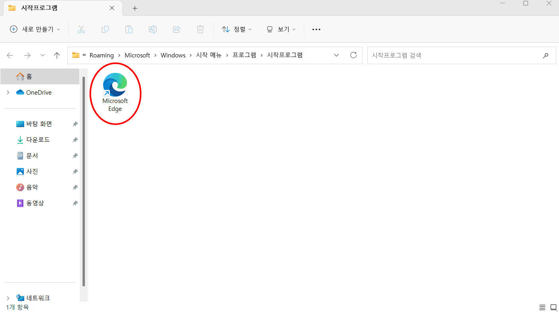Unpin 문서 using its pin icon
This screenshot has height=312, width=559.
click(x=75, y=156)
